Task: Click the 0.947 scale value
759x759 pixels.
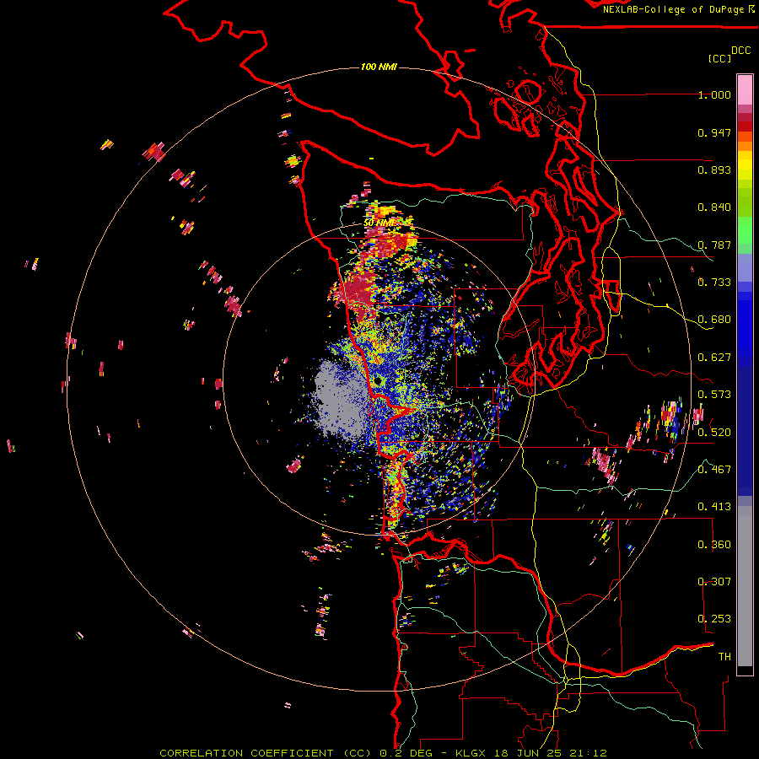Action: 714,132
